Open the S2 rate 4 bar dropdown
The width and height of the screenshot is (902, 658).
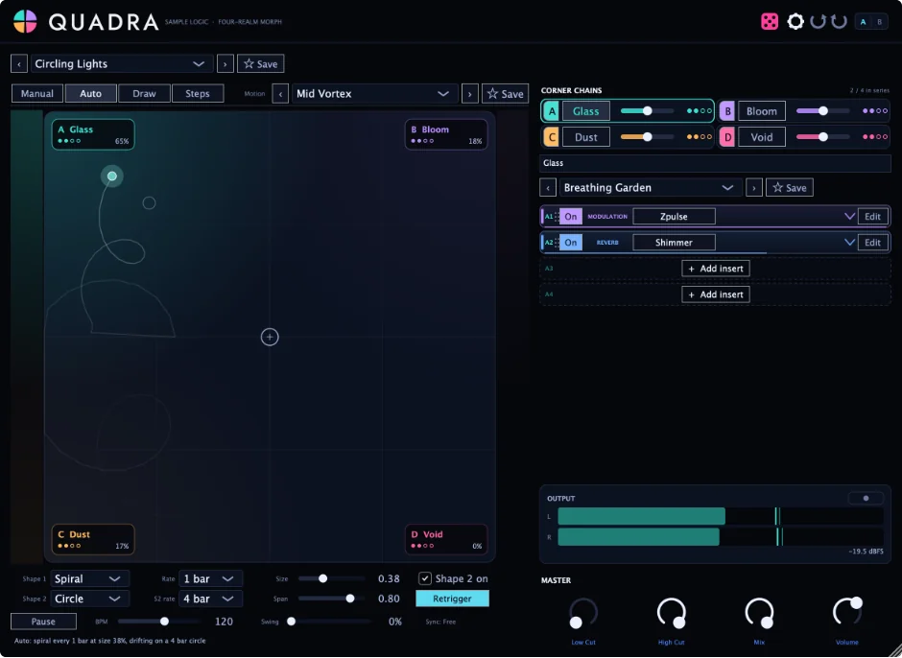pyautogui.click(x=210, y=599)
